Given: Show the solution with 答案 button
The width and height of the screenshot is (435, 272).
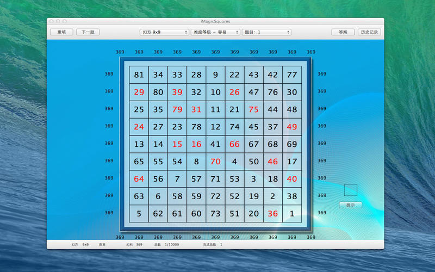Looking at the screenshot, I should (x=343, y=32).
